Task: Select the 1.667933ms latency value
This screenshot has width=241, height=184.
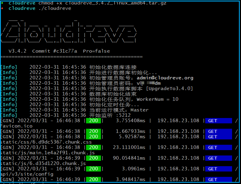Action: tap(130, 131)
